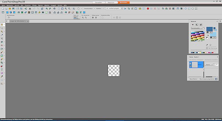This screenshot has width=222, height=121.
Task: Open the Datei menu
Action: pyautogui.click(x=3, y=5)
